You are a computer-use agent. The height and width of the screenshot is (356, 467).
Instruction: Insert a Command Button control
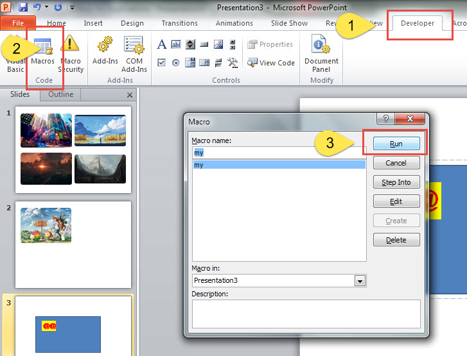[204, 44]
